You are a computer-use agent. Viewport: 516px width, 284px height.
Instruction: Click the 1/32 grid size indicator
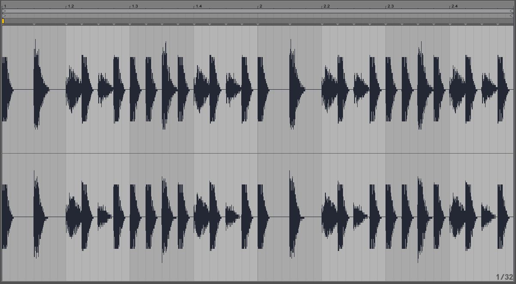tap(504, 277)
